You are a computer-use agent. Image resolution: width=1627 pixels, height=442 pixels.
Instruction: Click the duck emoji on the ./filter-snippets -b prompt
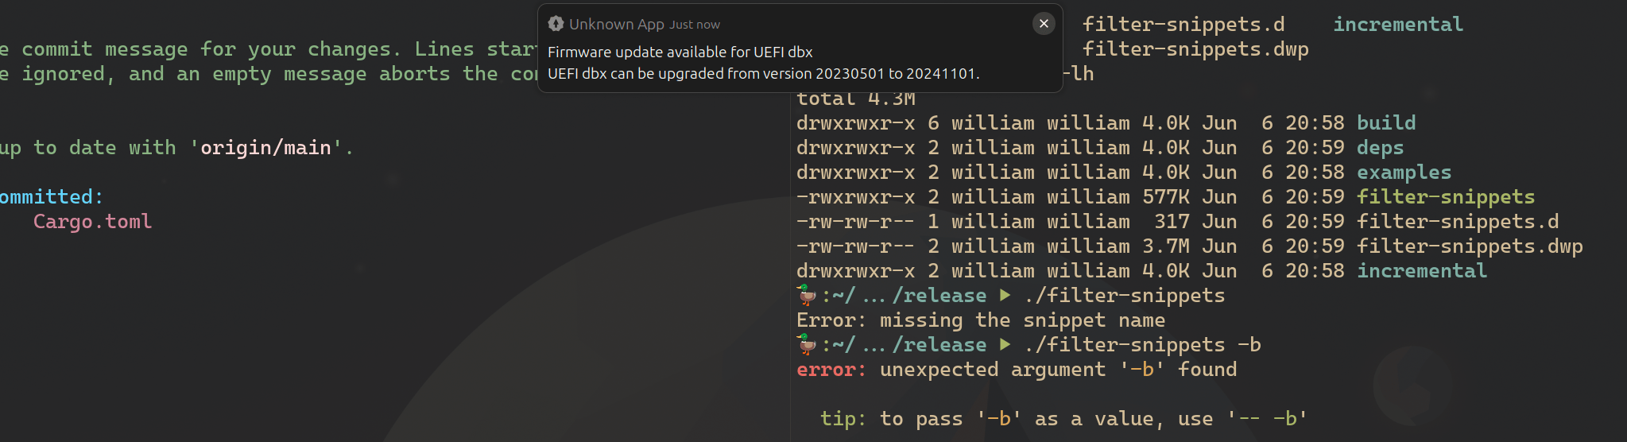pos(807,345)
